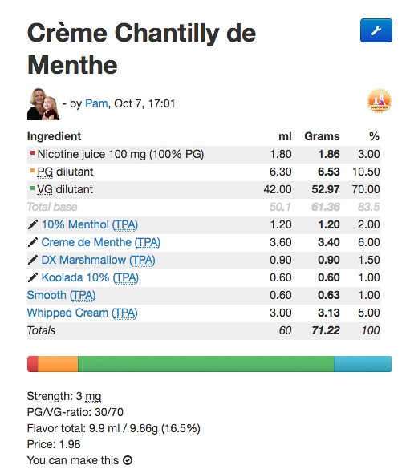Click the pencil icon beside Koolada 10%

point(33,277)
